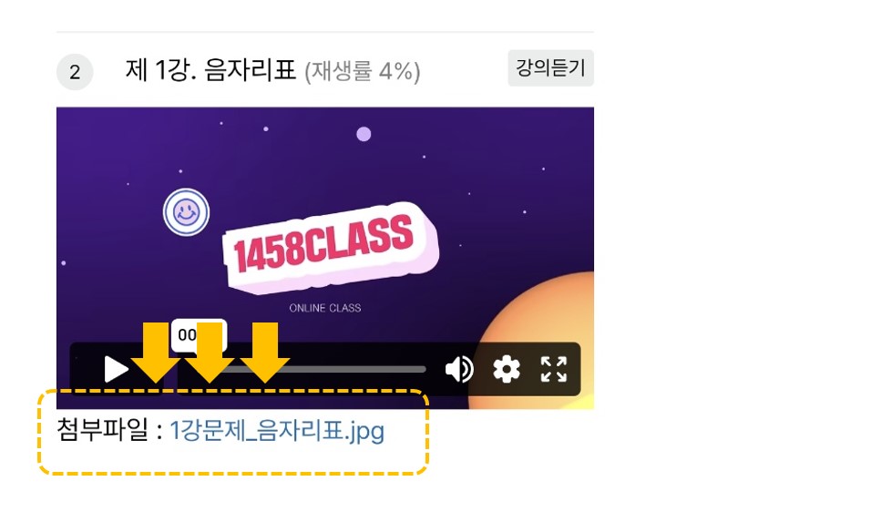Click the lecture number 2 badge
This screenshot has height=512, width=871.
[75, 72]
